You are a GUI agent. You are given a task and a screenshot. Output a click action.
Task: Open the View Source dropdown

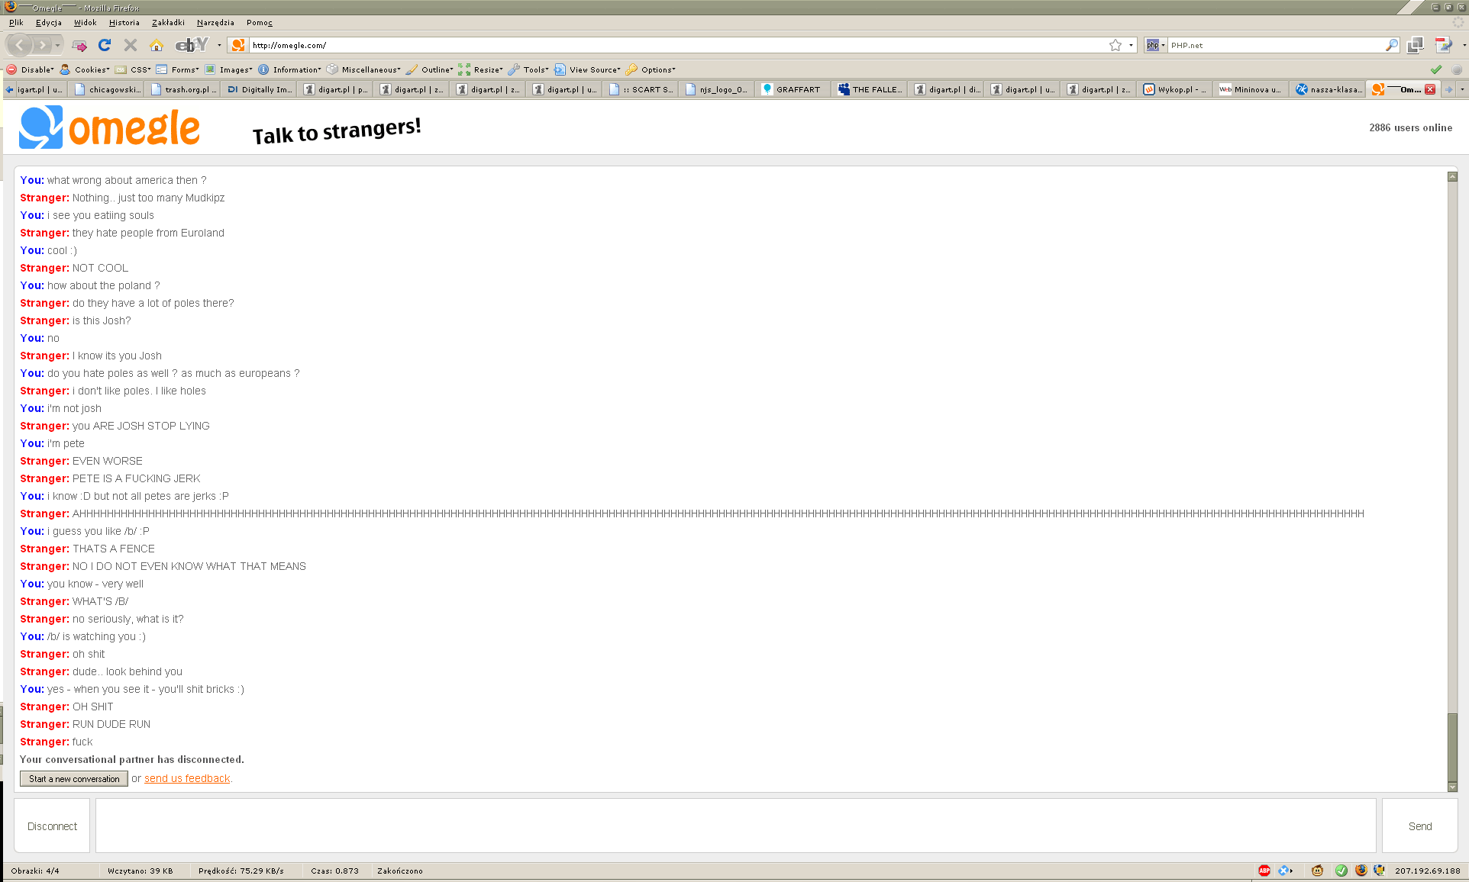point(588,69)
